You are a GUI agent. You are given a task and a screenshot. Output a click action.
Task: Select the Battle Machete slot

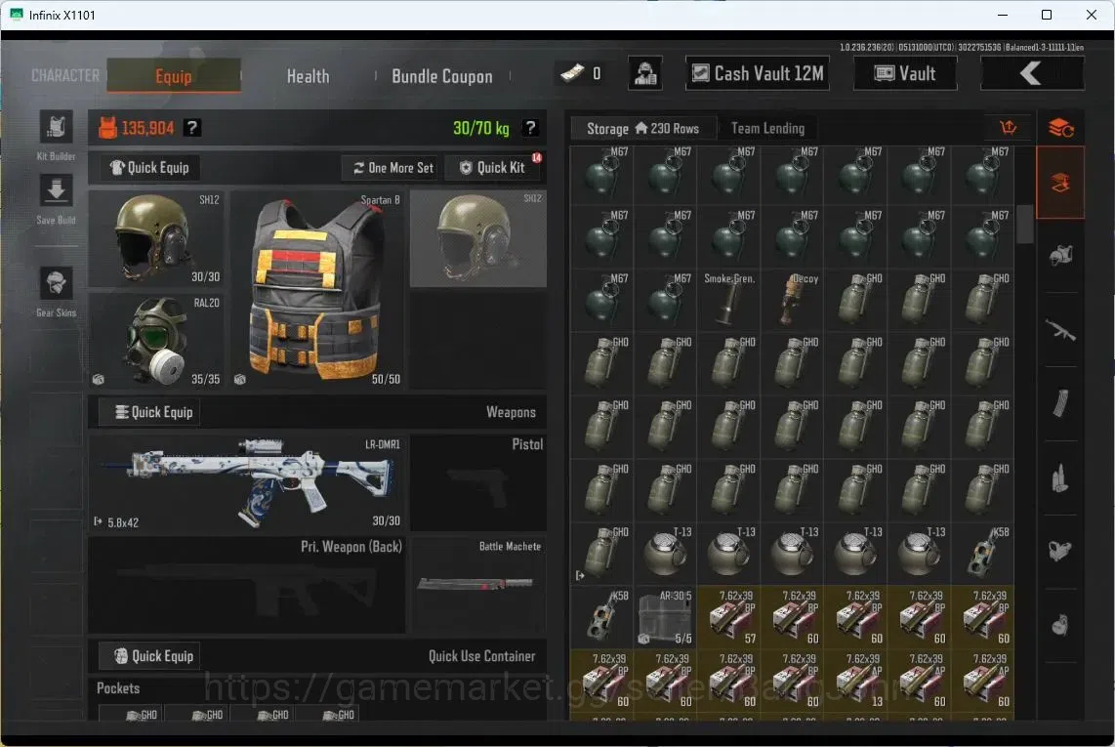click(x=478, y=585)
